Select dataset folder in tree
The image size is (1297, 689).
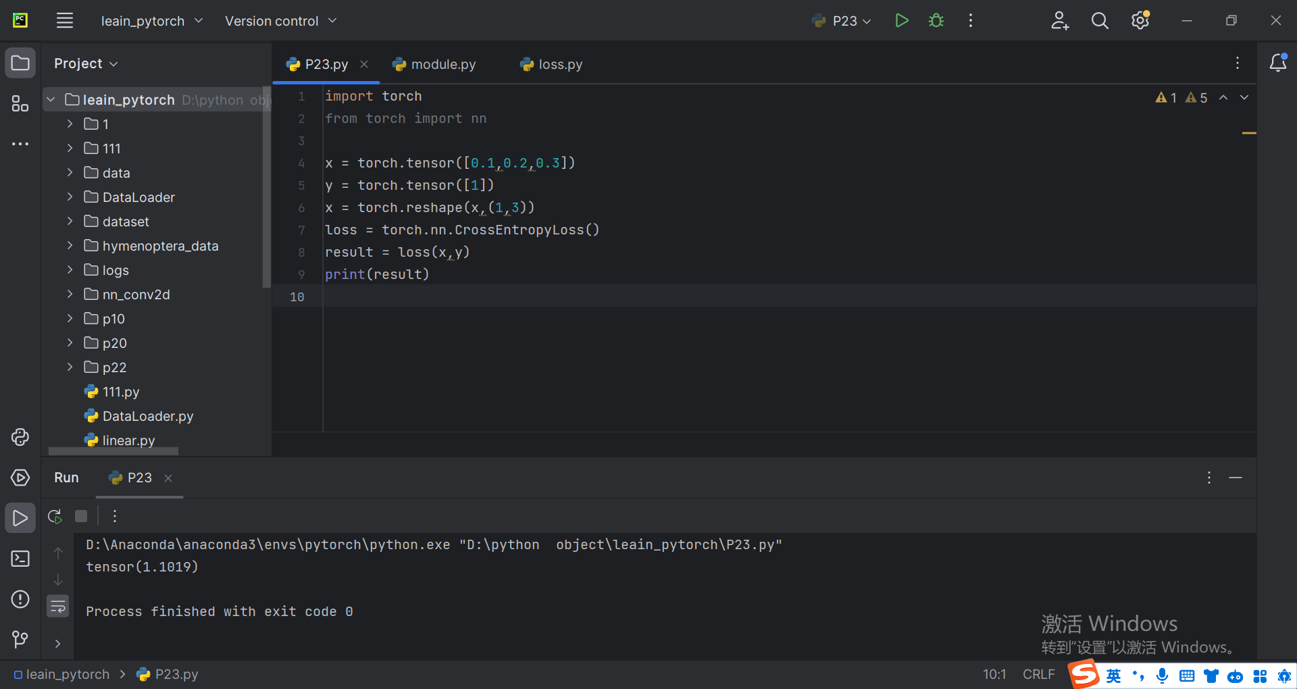coord(117,222)
